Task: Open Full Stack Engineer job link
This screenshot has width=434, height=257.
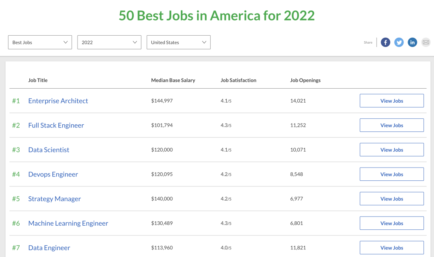Action: tap(56, 125)
